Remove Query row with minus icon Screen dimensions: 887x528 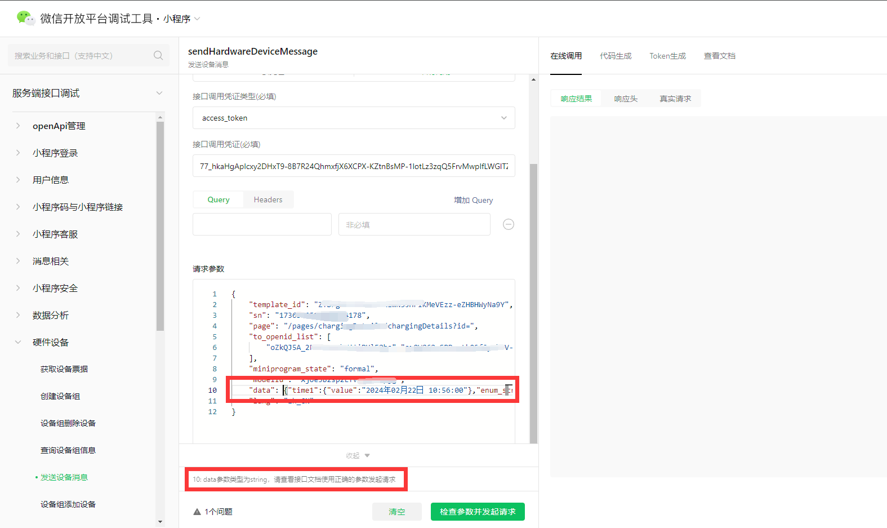[x=508, y=224]
